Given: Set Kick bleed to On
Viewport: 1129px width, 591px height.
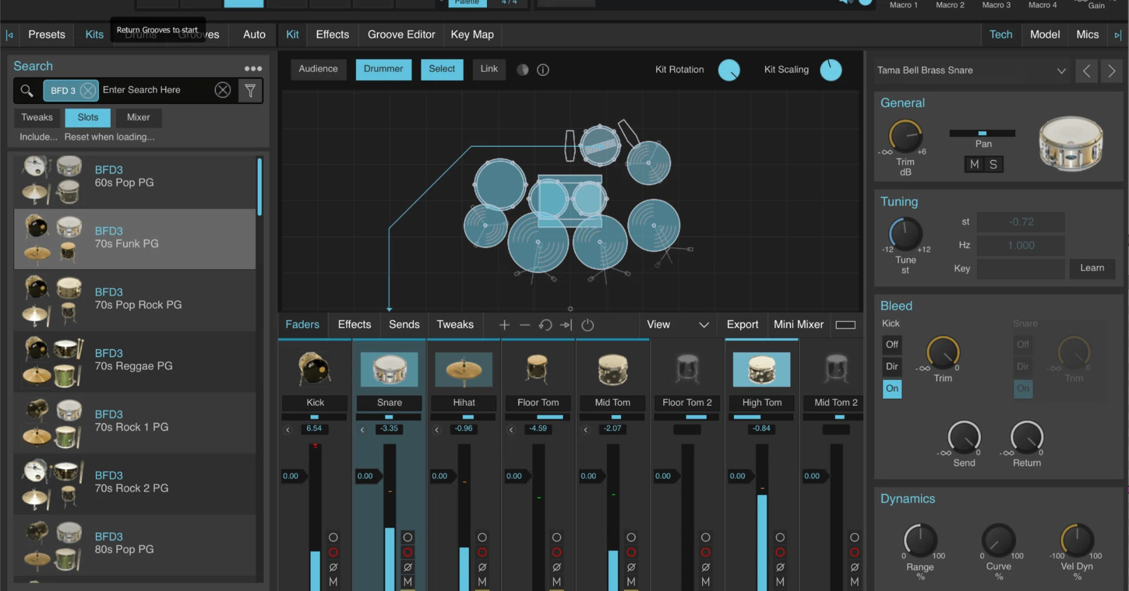Looking at the screenshot, I should 892,389.
